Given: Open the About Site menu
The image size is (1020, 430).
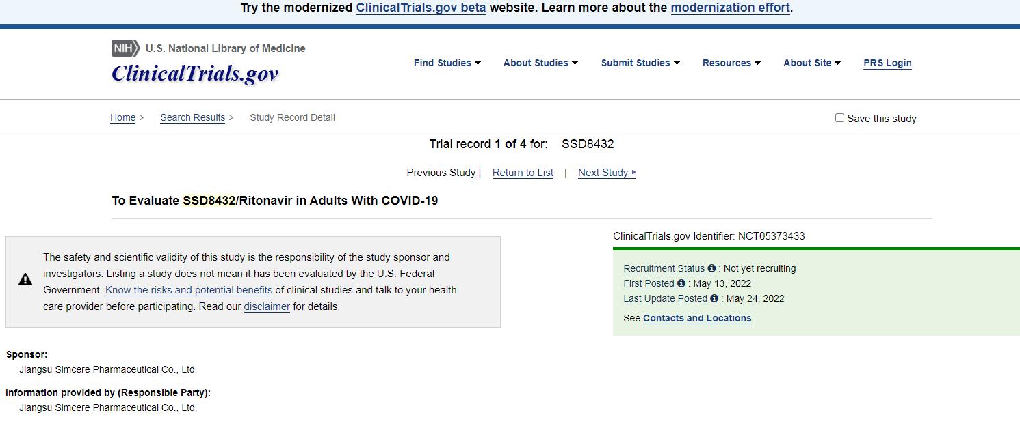Looking at the screenshot, I should coord(812,63).
